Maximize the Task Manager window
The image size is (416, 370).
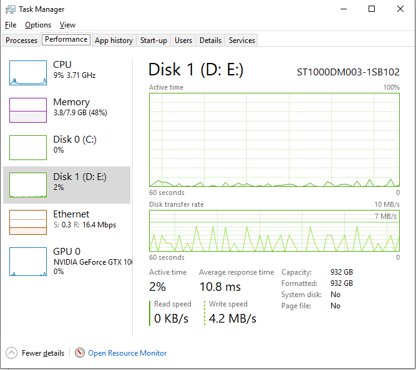[372, 9]
